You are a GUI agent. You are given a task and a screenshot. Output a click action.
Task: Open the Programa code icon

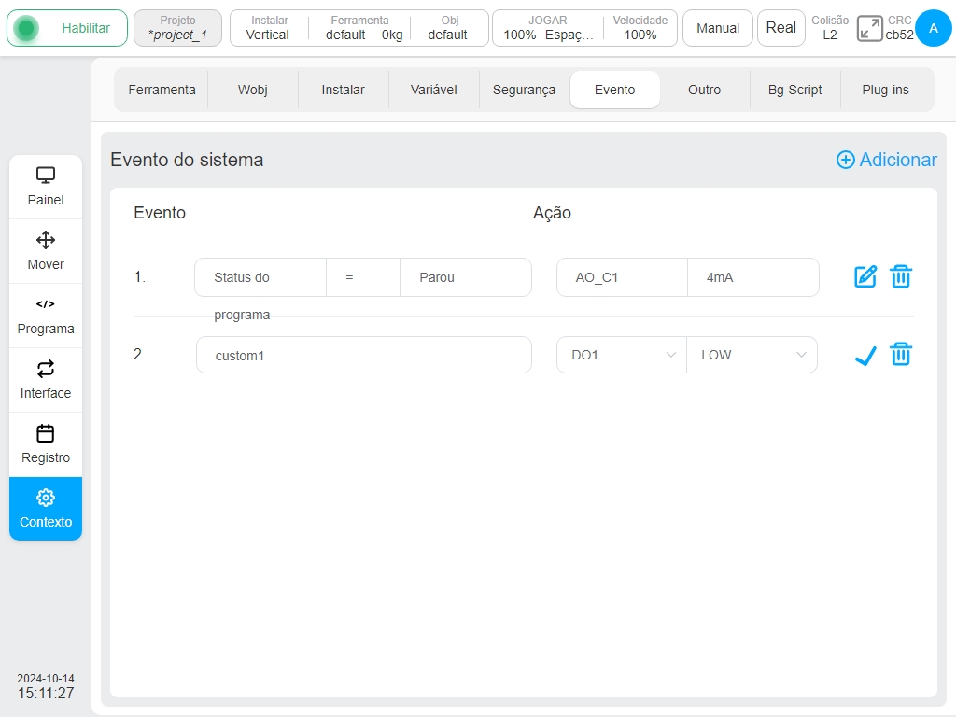tap(46, 304)
